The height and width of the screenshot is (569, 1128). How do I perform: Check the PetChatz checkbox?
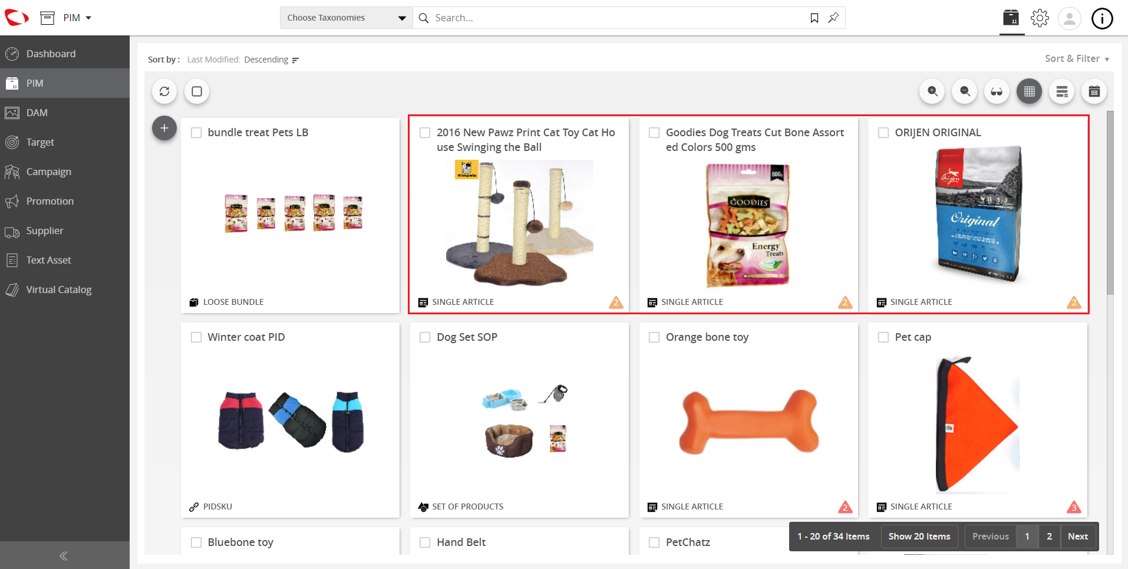(654, 542)
